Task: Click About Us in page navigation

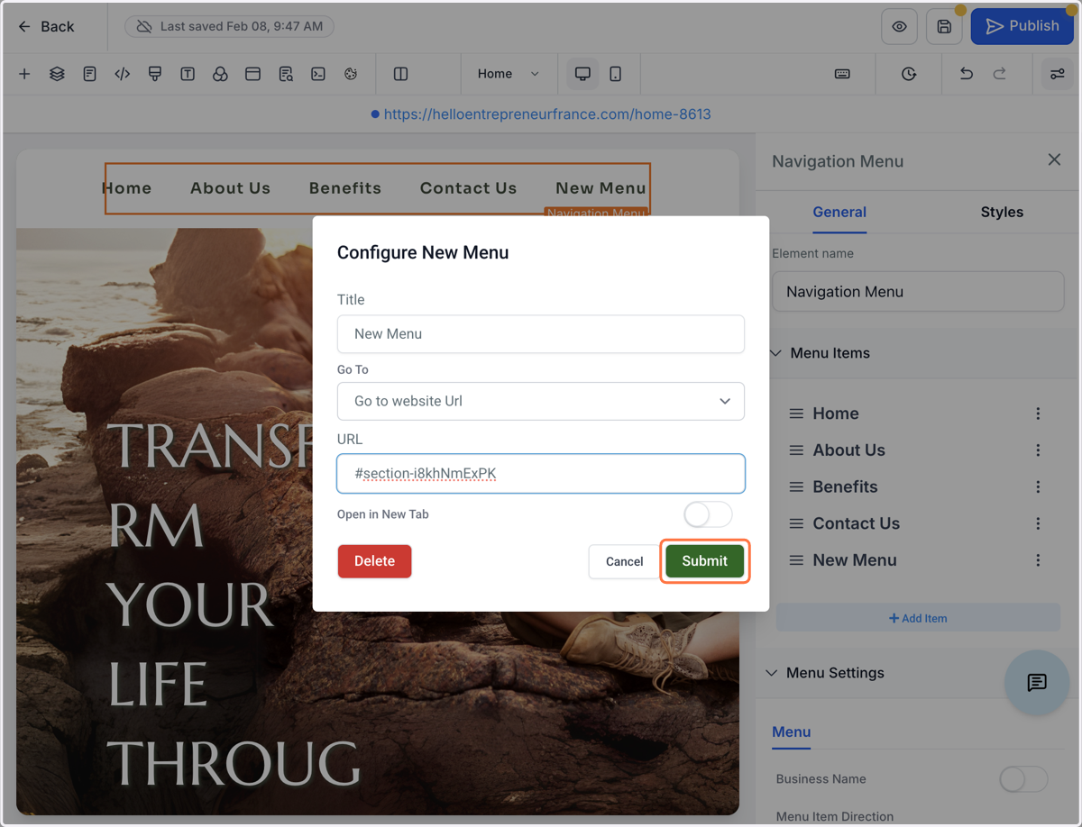Action: click(230, 188)
